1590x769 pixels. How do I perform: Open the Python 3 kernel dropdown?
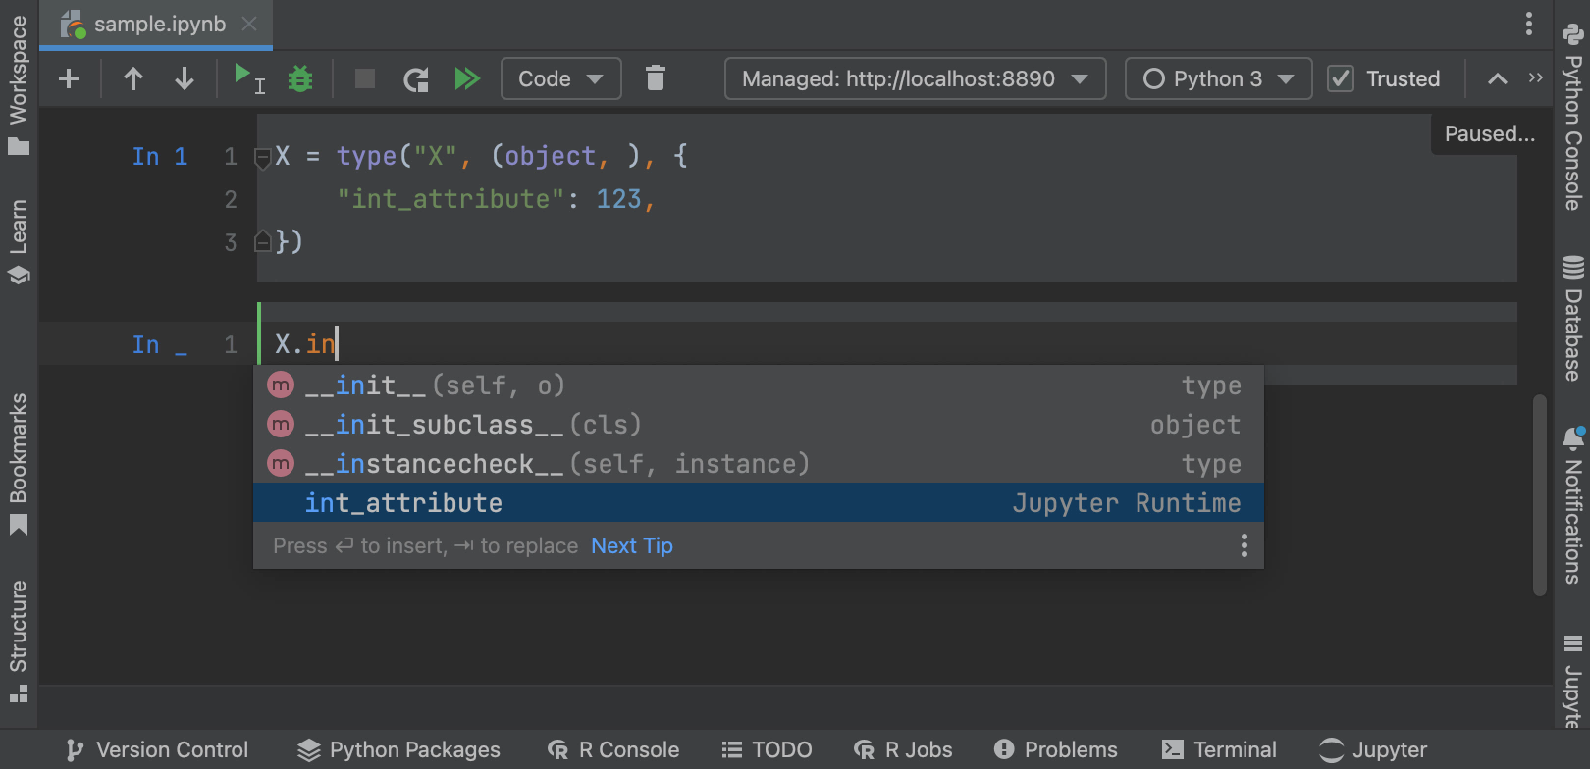1218,78
